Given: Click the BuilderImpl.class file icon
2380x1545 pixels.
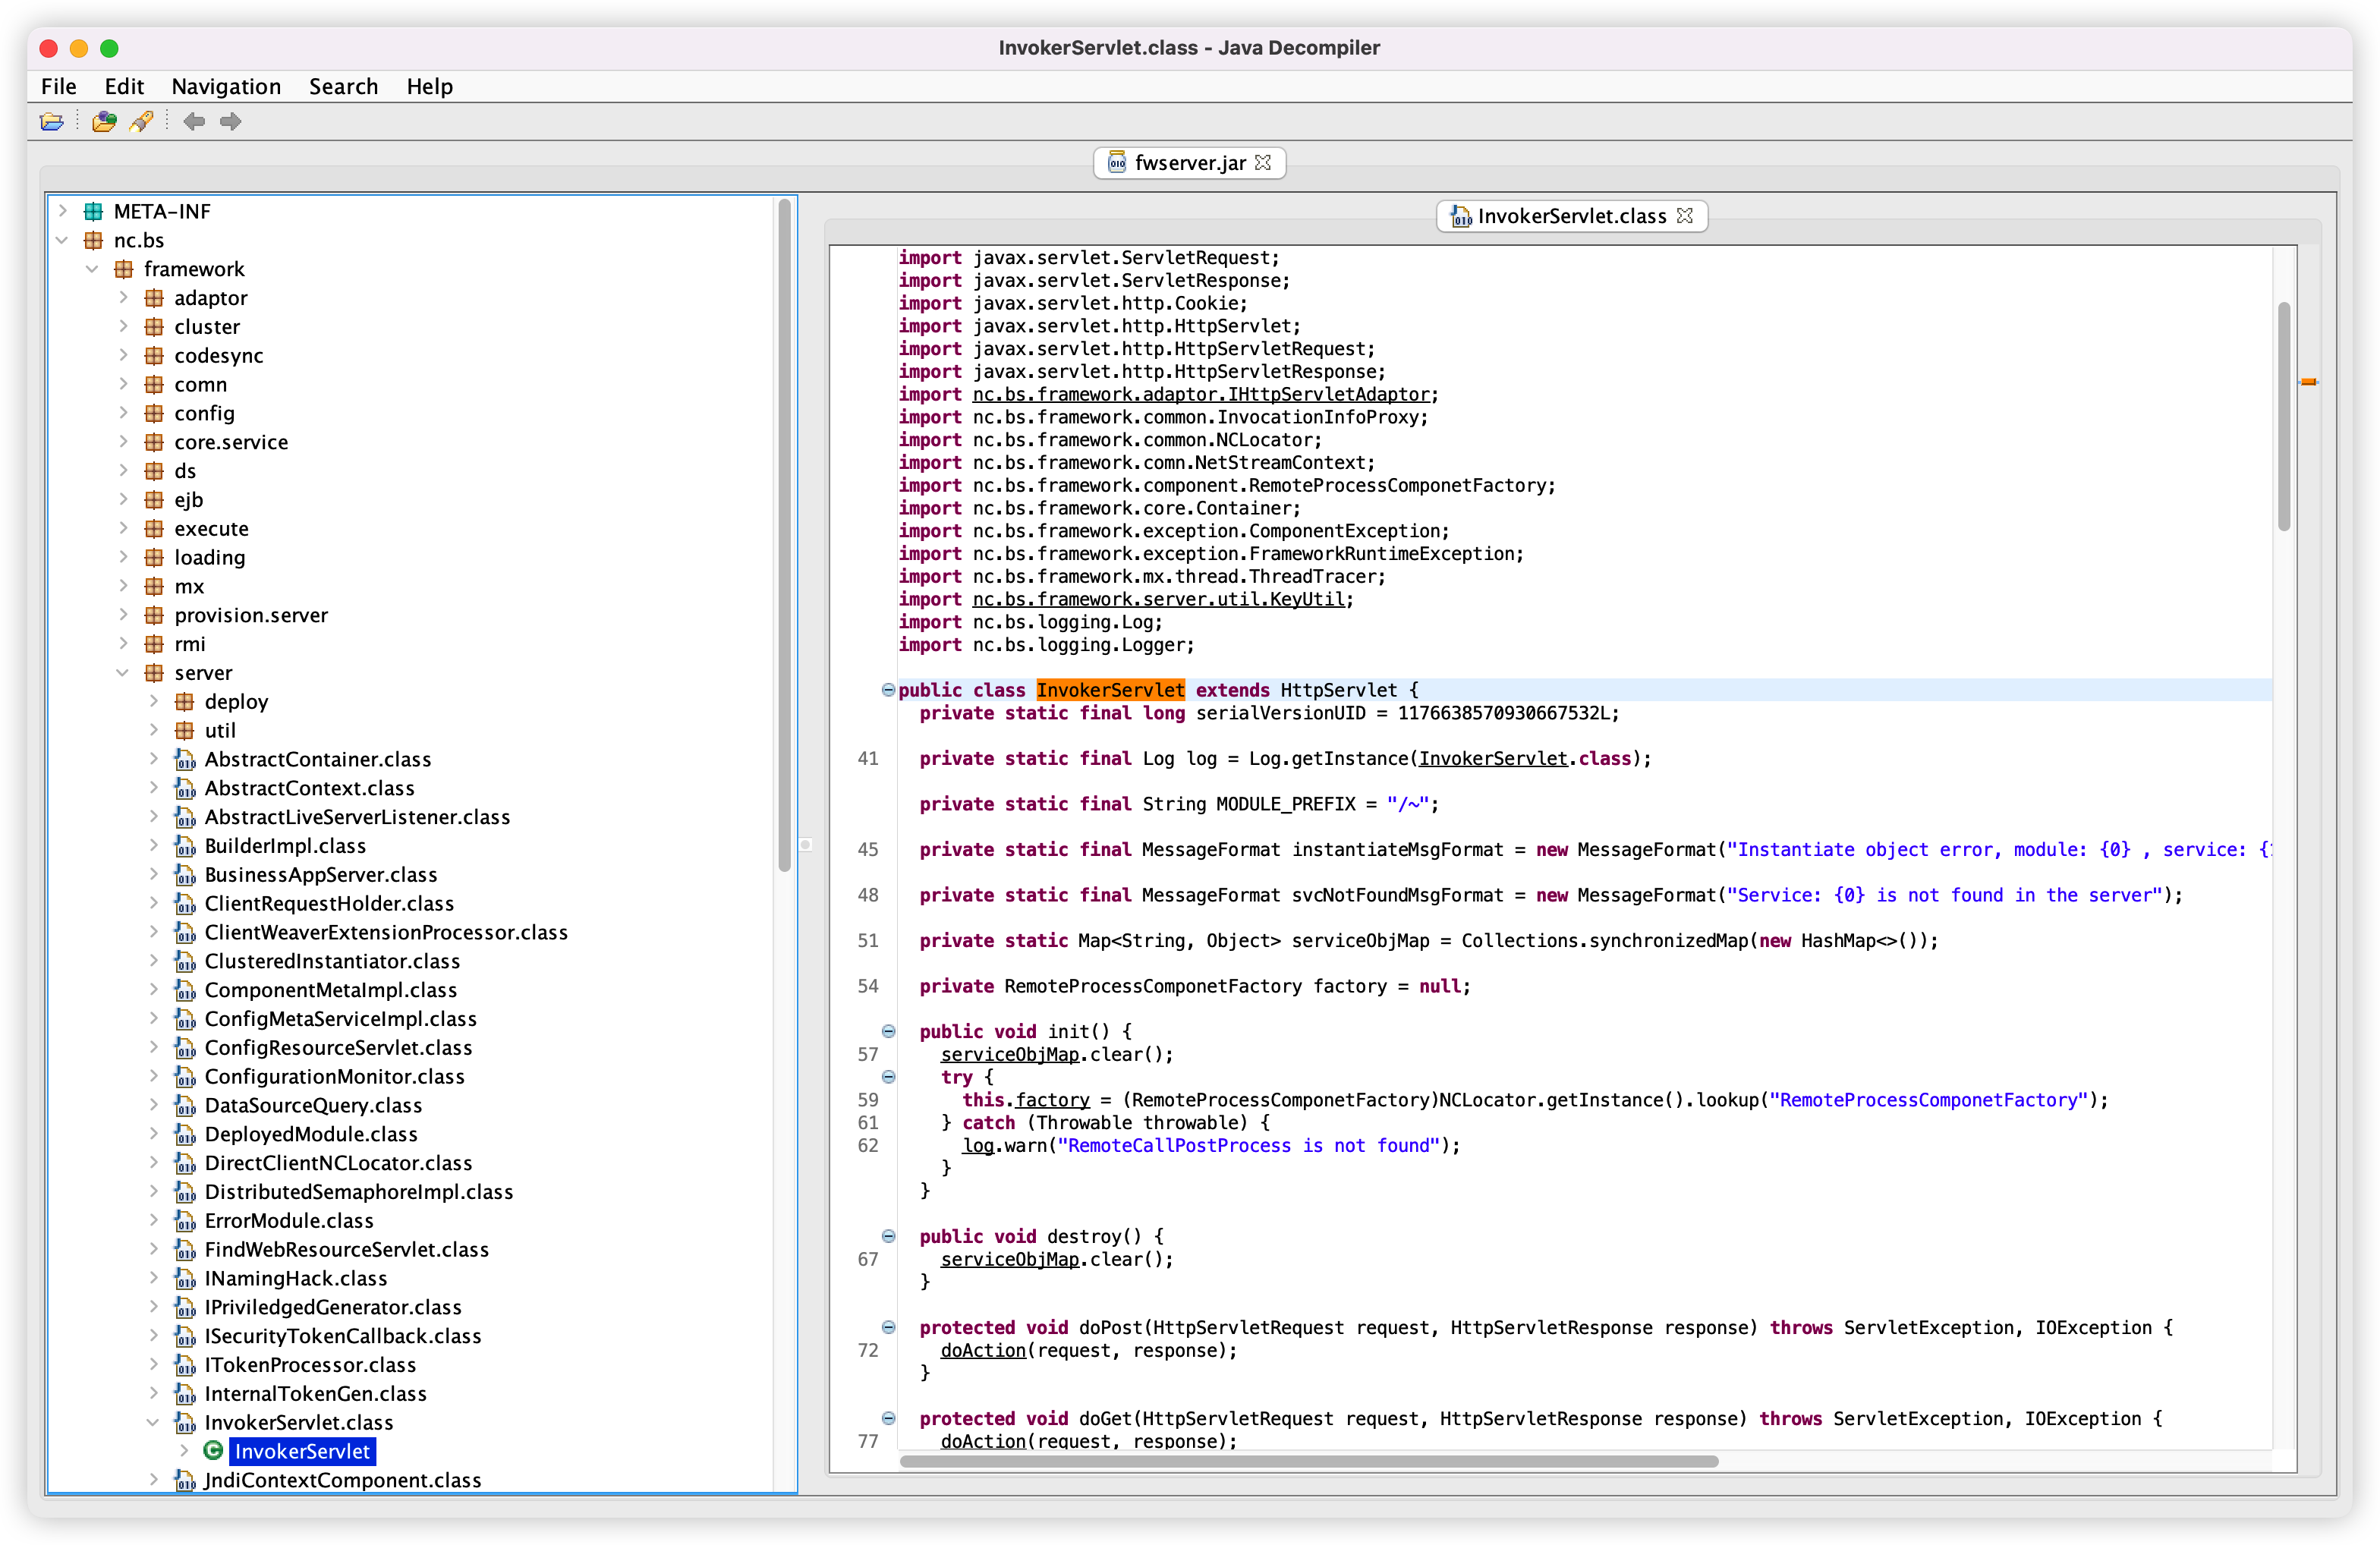Looking at the screenshot, I should [185, 846].
